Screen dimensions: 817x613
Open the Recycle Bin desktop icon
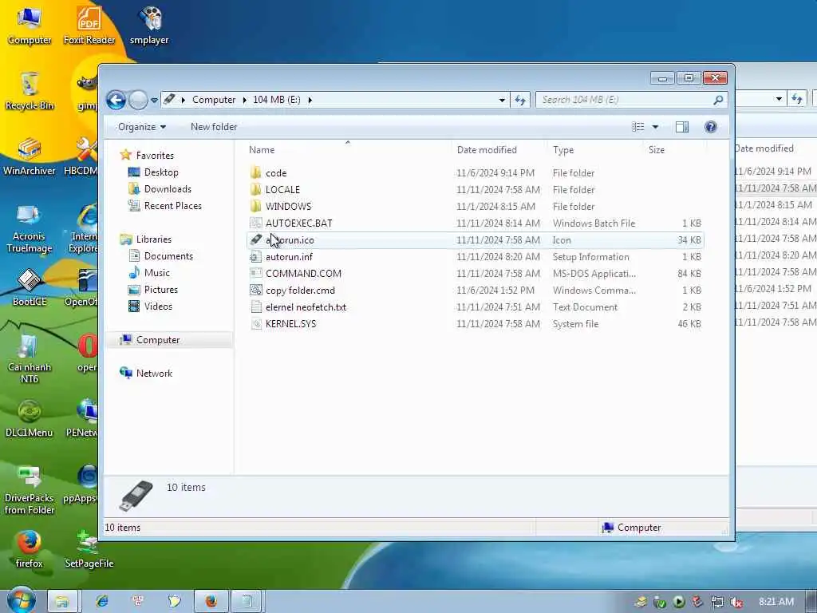(30, 91)
